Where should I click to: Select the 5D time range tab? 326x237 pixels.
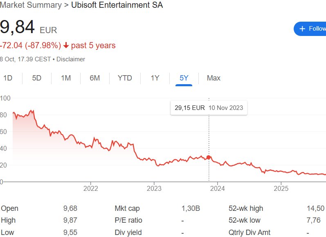[x=37, y=78]
